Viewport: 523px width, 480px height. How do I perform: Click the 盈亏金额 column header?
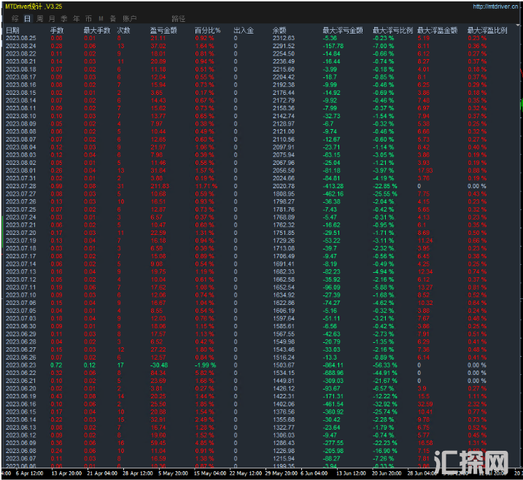(163, 30)
